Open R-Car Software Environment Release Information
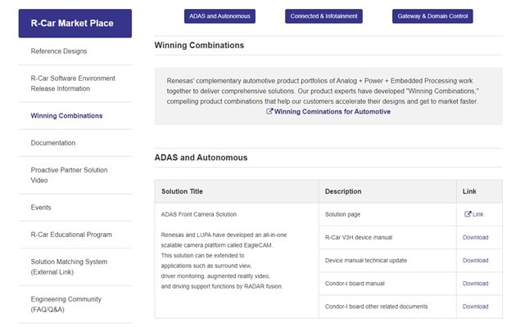 (72, 83)
